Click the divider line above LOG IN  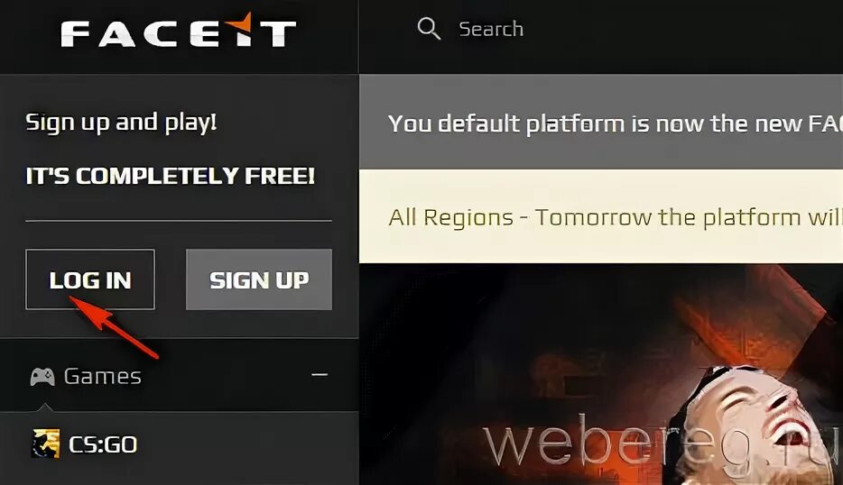click(x=179, y=221)
